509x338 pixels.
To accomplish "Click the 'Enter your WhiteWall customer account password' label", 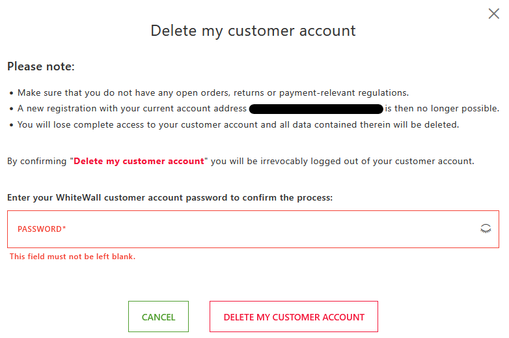I will click(170, 197).
